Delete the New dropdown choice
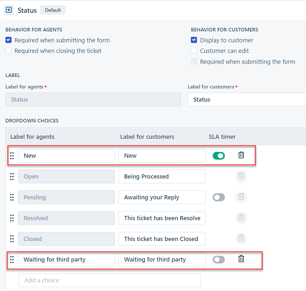This screenshot has height=291, width=306. coord(241,155)
